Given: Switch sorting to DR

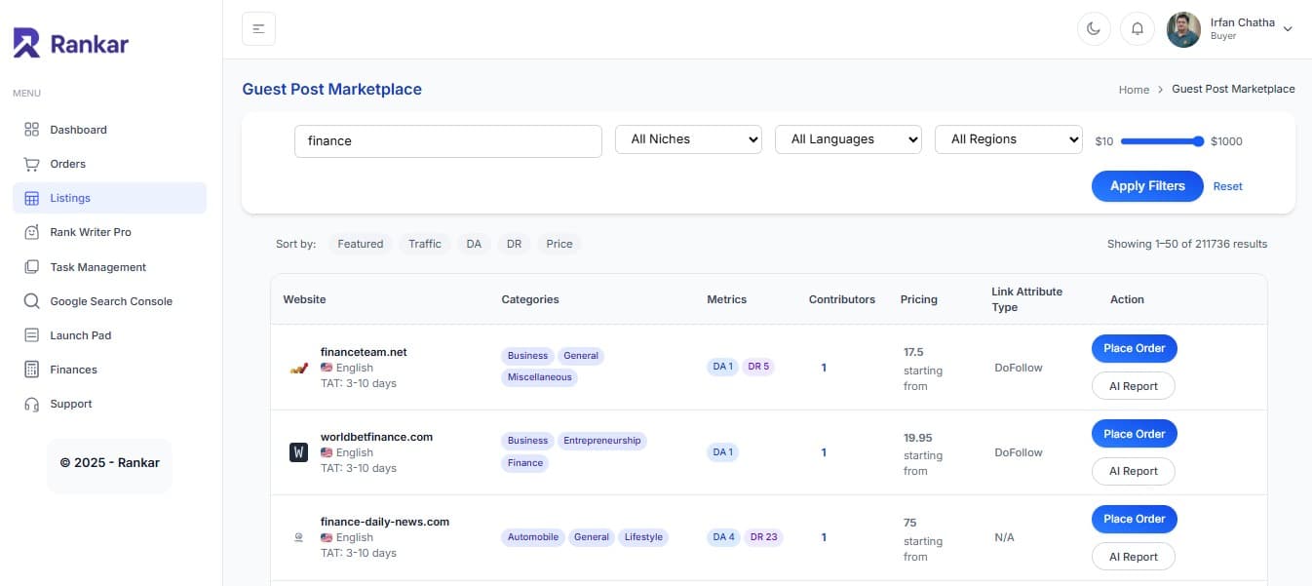Looking at the screenshot, I should pyautogui.click(x=514, y=243).
